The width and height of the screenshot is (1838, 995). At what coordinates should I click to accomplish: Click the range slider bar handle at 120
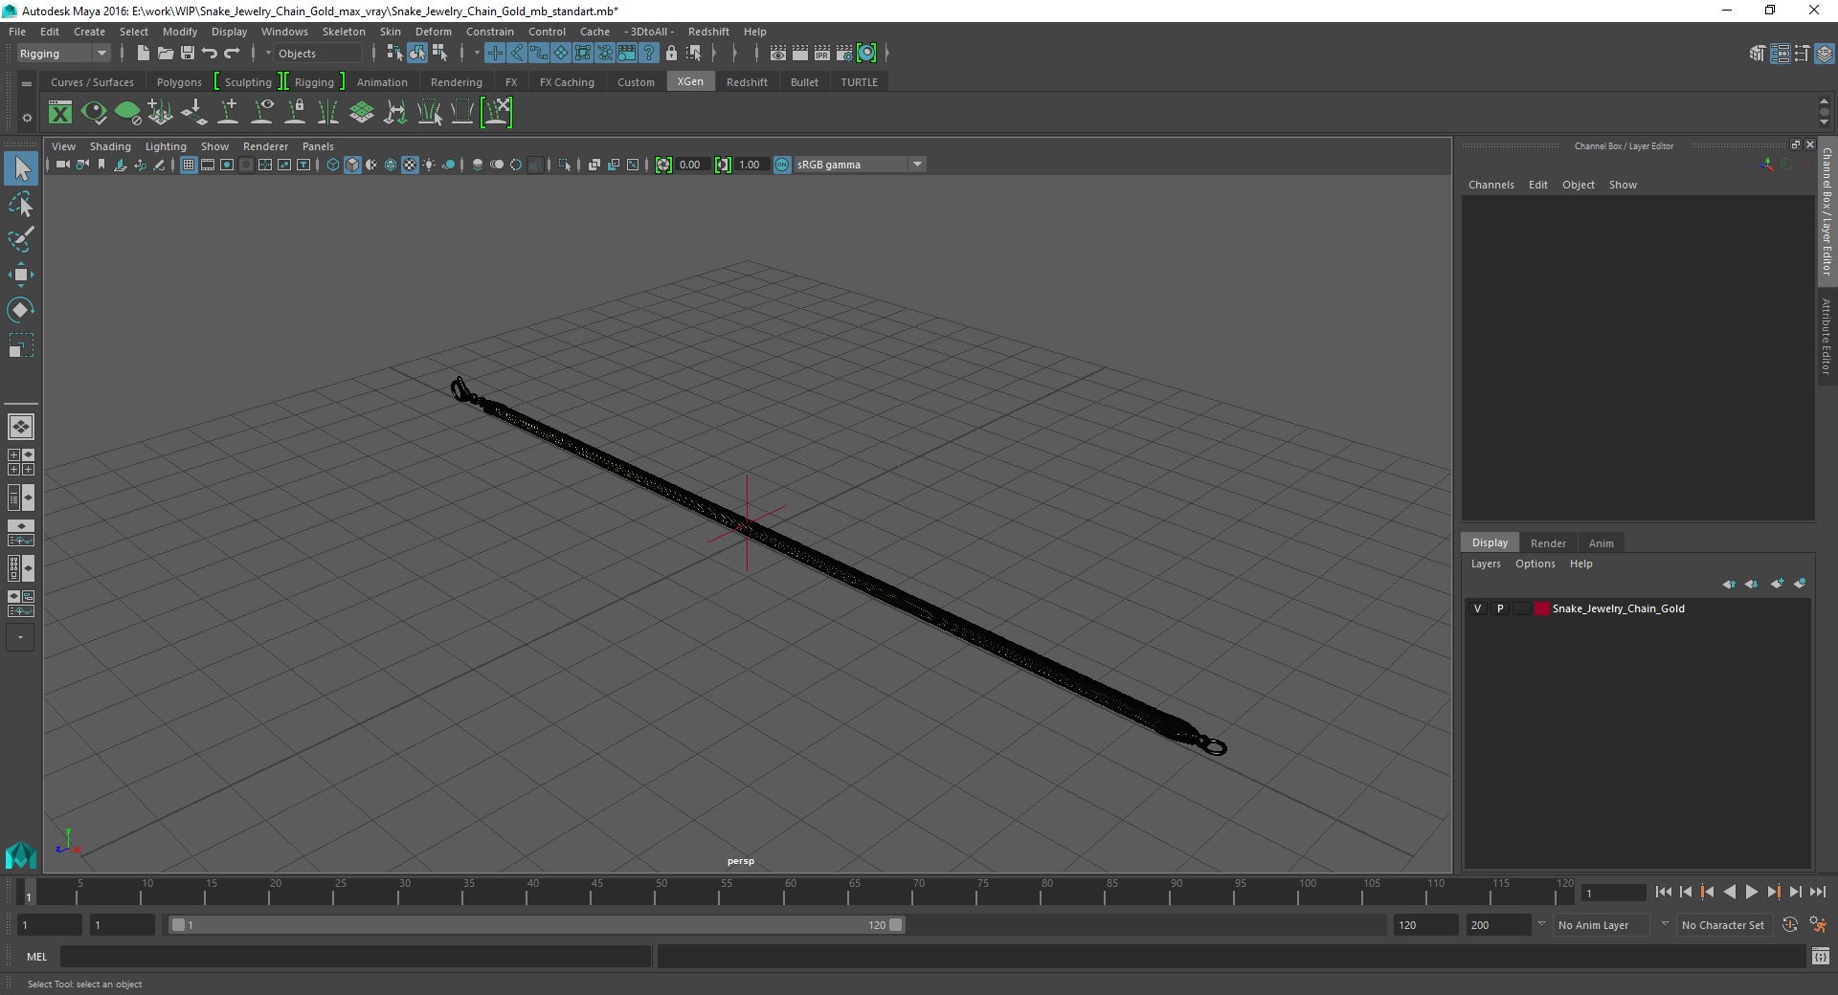[x=895, y=925]
